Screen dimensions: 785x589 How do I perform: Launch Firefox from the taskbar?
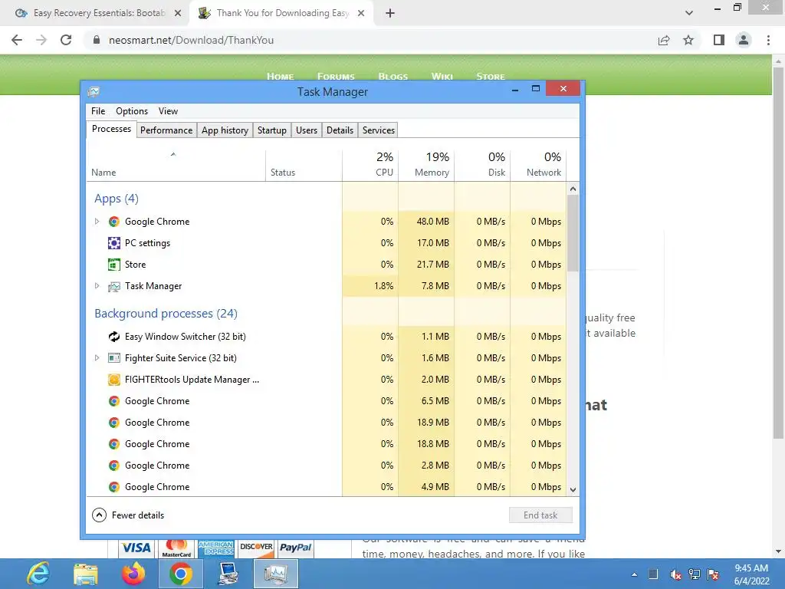point(133,574)
